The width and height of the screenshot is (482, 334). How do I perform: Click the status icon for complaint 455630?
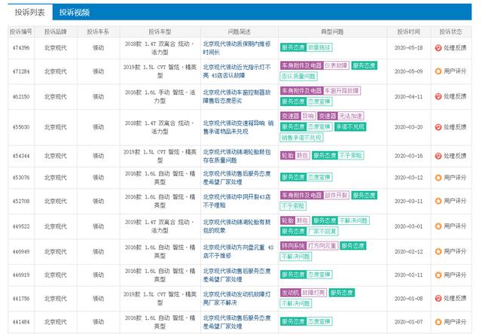438,127
